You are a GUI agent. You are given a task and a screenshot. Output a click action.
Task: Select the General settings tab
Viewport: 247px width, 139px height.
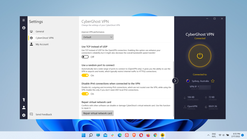[40, 32]
